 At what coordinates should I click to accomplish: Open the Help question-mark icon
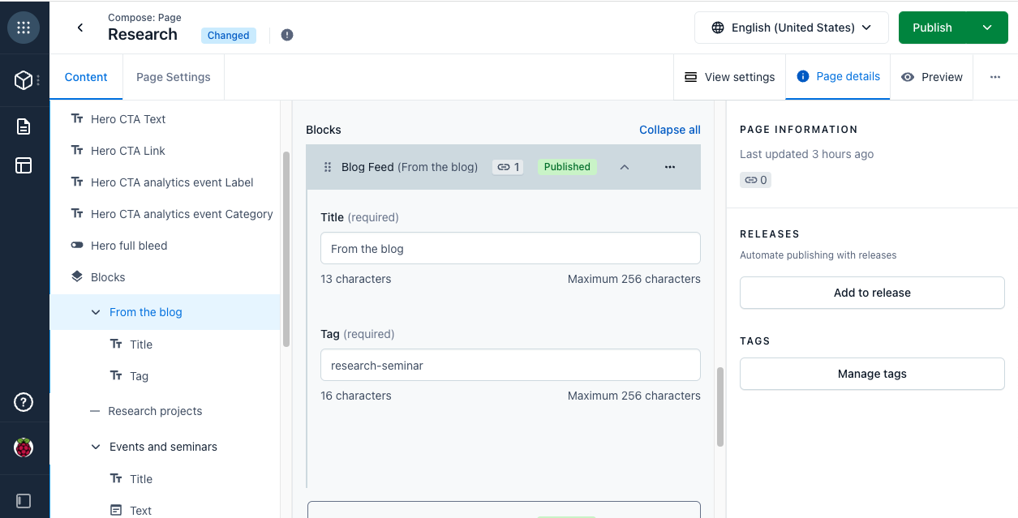24,402
